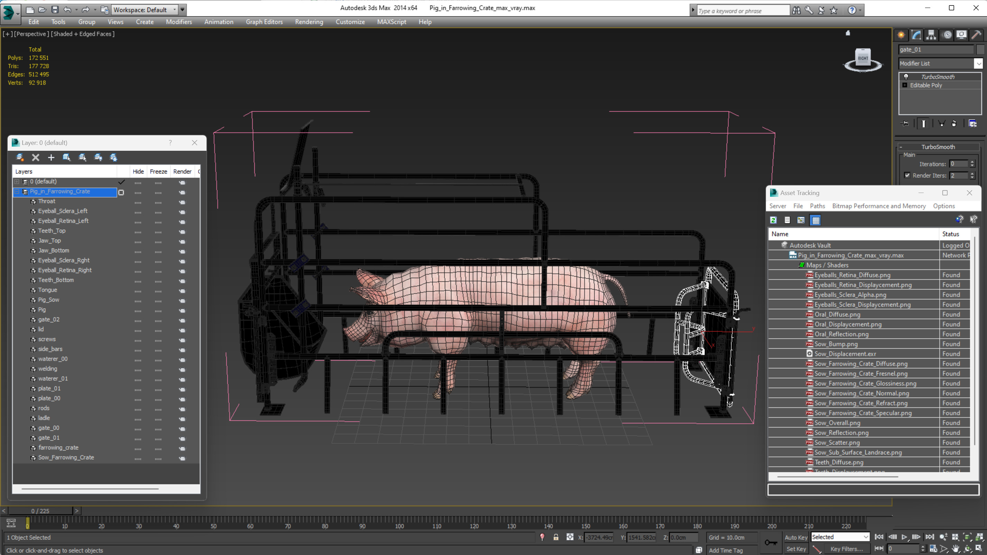Delete highlighted empty layers in Layer dialog
The image size is (987, 555).
pos(35,157)
